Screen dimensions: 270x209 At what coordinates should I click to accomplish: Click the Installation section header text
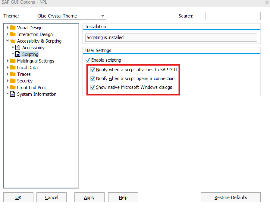(96, 27)
